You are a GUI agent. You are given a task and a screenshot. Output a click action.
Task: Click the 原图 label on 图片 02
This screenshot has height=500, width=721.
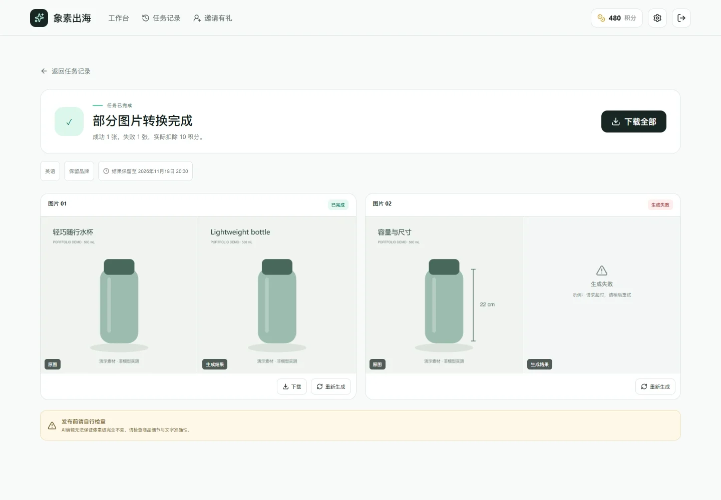[378, 364]
